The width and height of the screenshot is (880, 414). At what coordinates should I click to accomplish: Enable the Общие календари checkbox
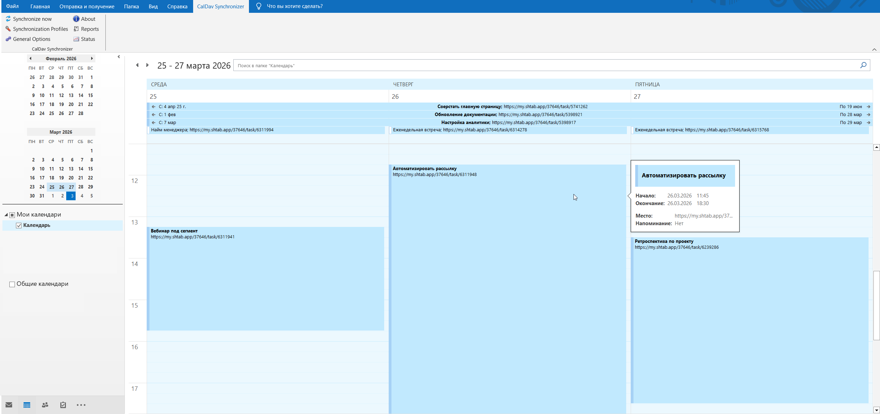[12, 284]
